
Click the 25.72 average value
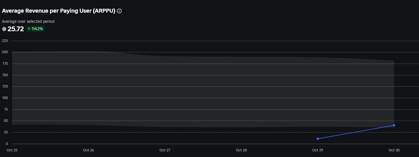(x=16, y=29)
